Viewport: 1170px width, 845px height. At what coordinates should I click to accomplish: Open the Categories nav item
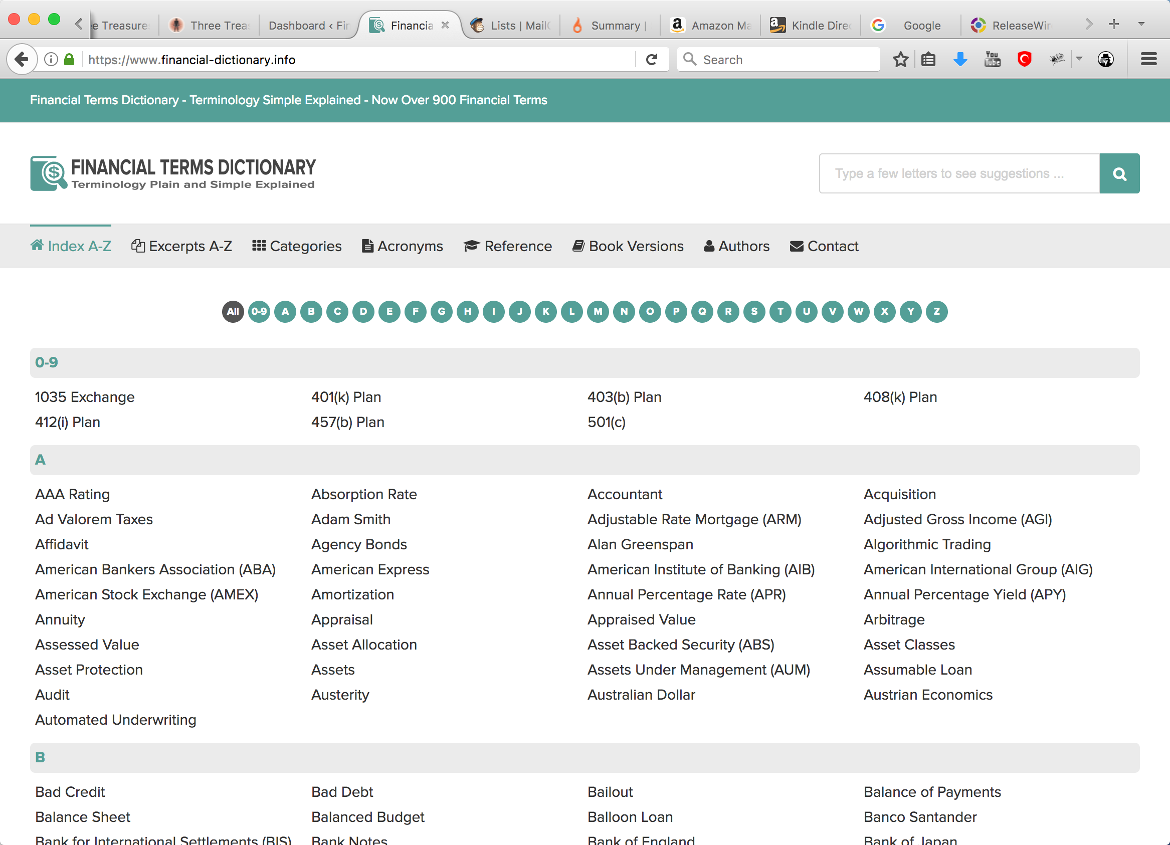pos(297,246)
